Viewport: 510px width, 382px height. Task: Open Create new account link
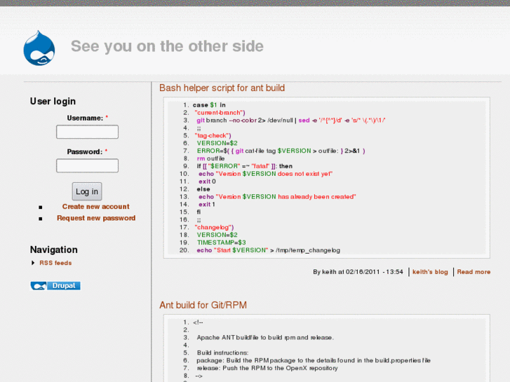click(x=95, y=207)
